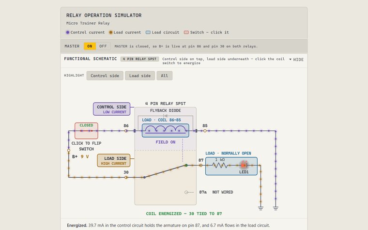
Task: Collapse the functional schematic with HIDE
Action: click(x=296, y=60)
